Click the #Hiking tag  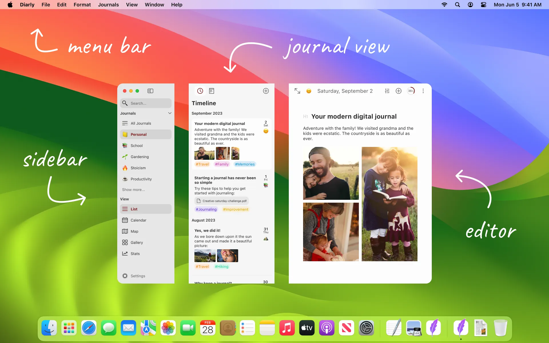click(x=222, y=266)
